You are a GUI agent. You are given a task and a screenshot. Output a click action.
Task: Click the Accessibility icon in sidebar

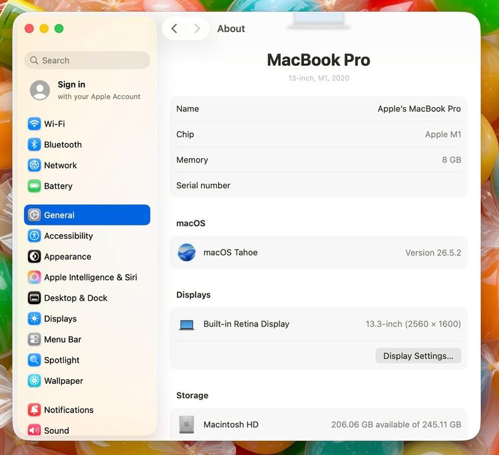34,235
